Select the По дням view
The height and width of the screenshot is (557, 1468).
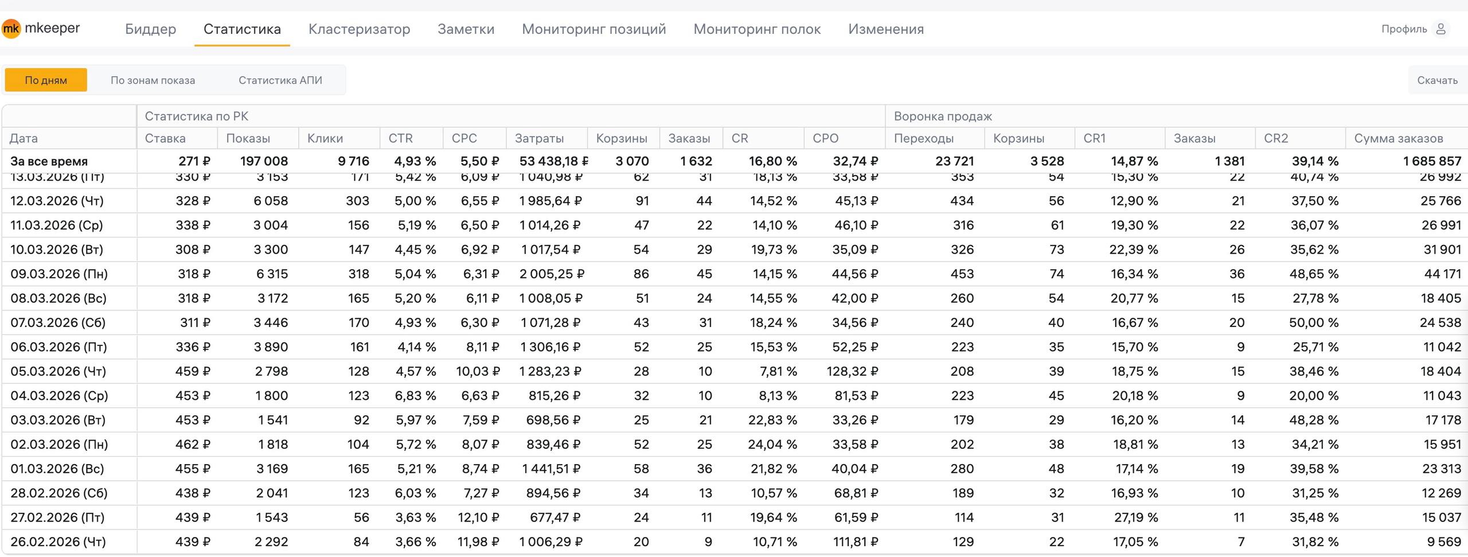[x=46, y=80]
